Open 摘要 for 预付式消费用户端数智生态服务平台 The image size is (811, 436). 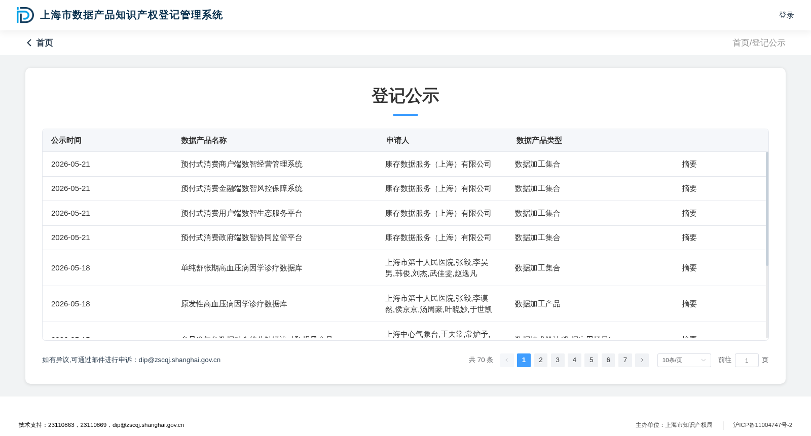click(689, 213)
